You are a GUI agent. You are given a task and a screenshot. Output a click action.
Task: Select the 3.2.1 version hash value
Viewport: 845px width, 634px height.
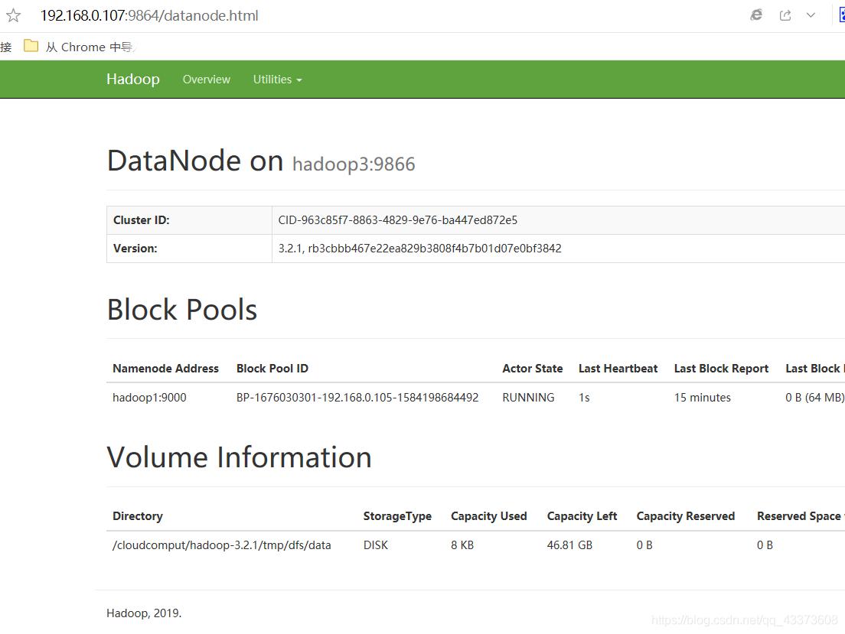click(x=419, y=249)
